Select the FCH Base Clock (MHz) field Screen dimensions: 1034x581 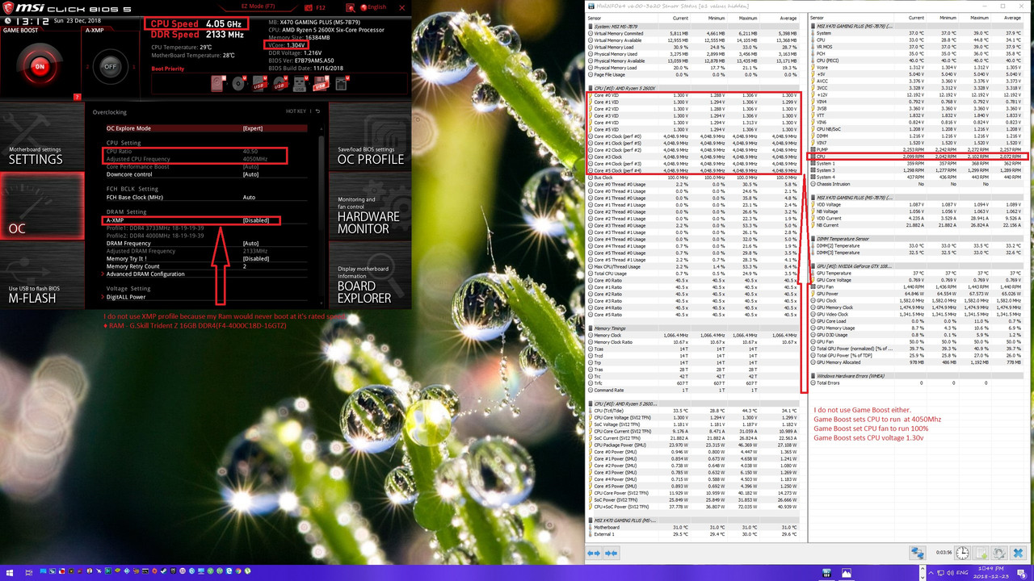point(205,197)
